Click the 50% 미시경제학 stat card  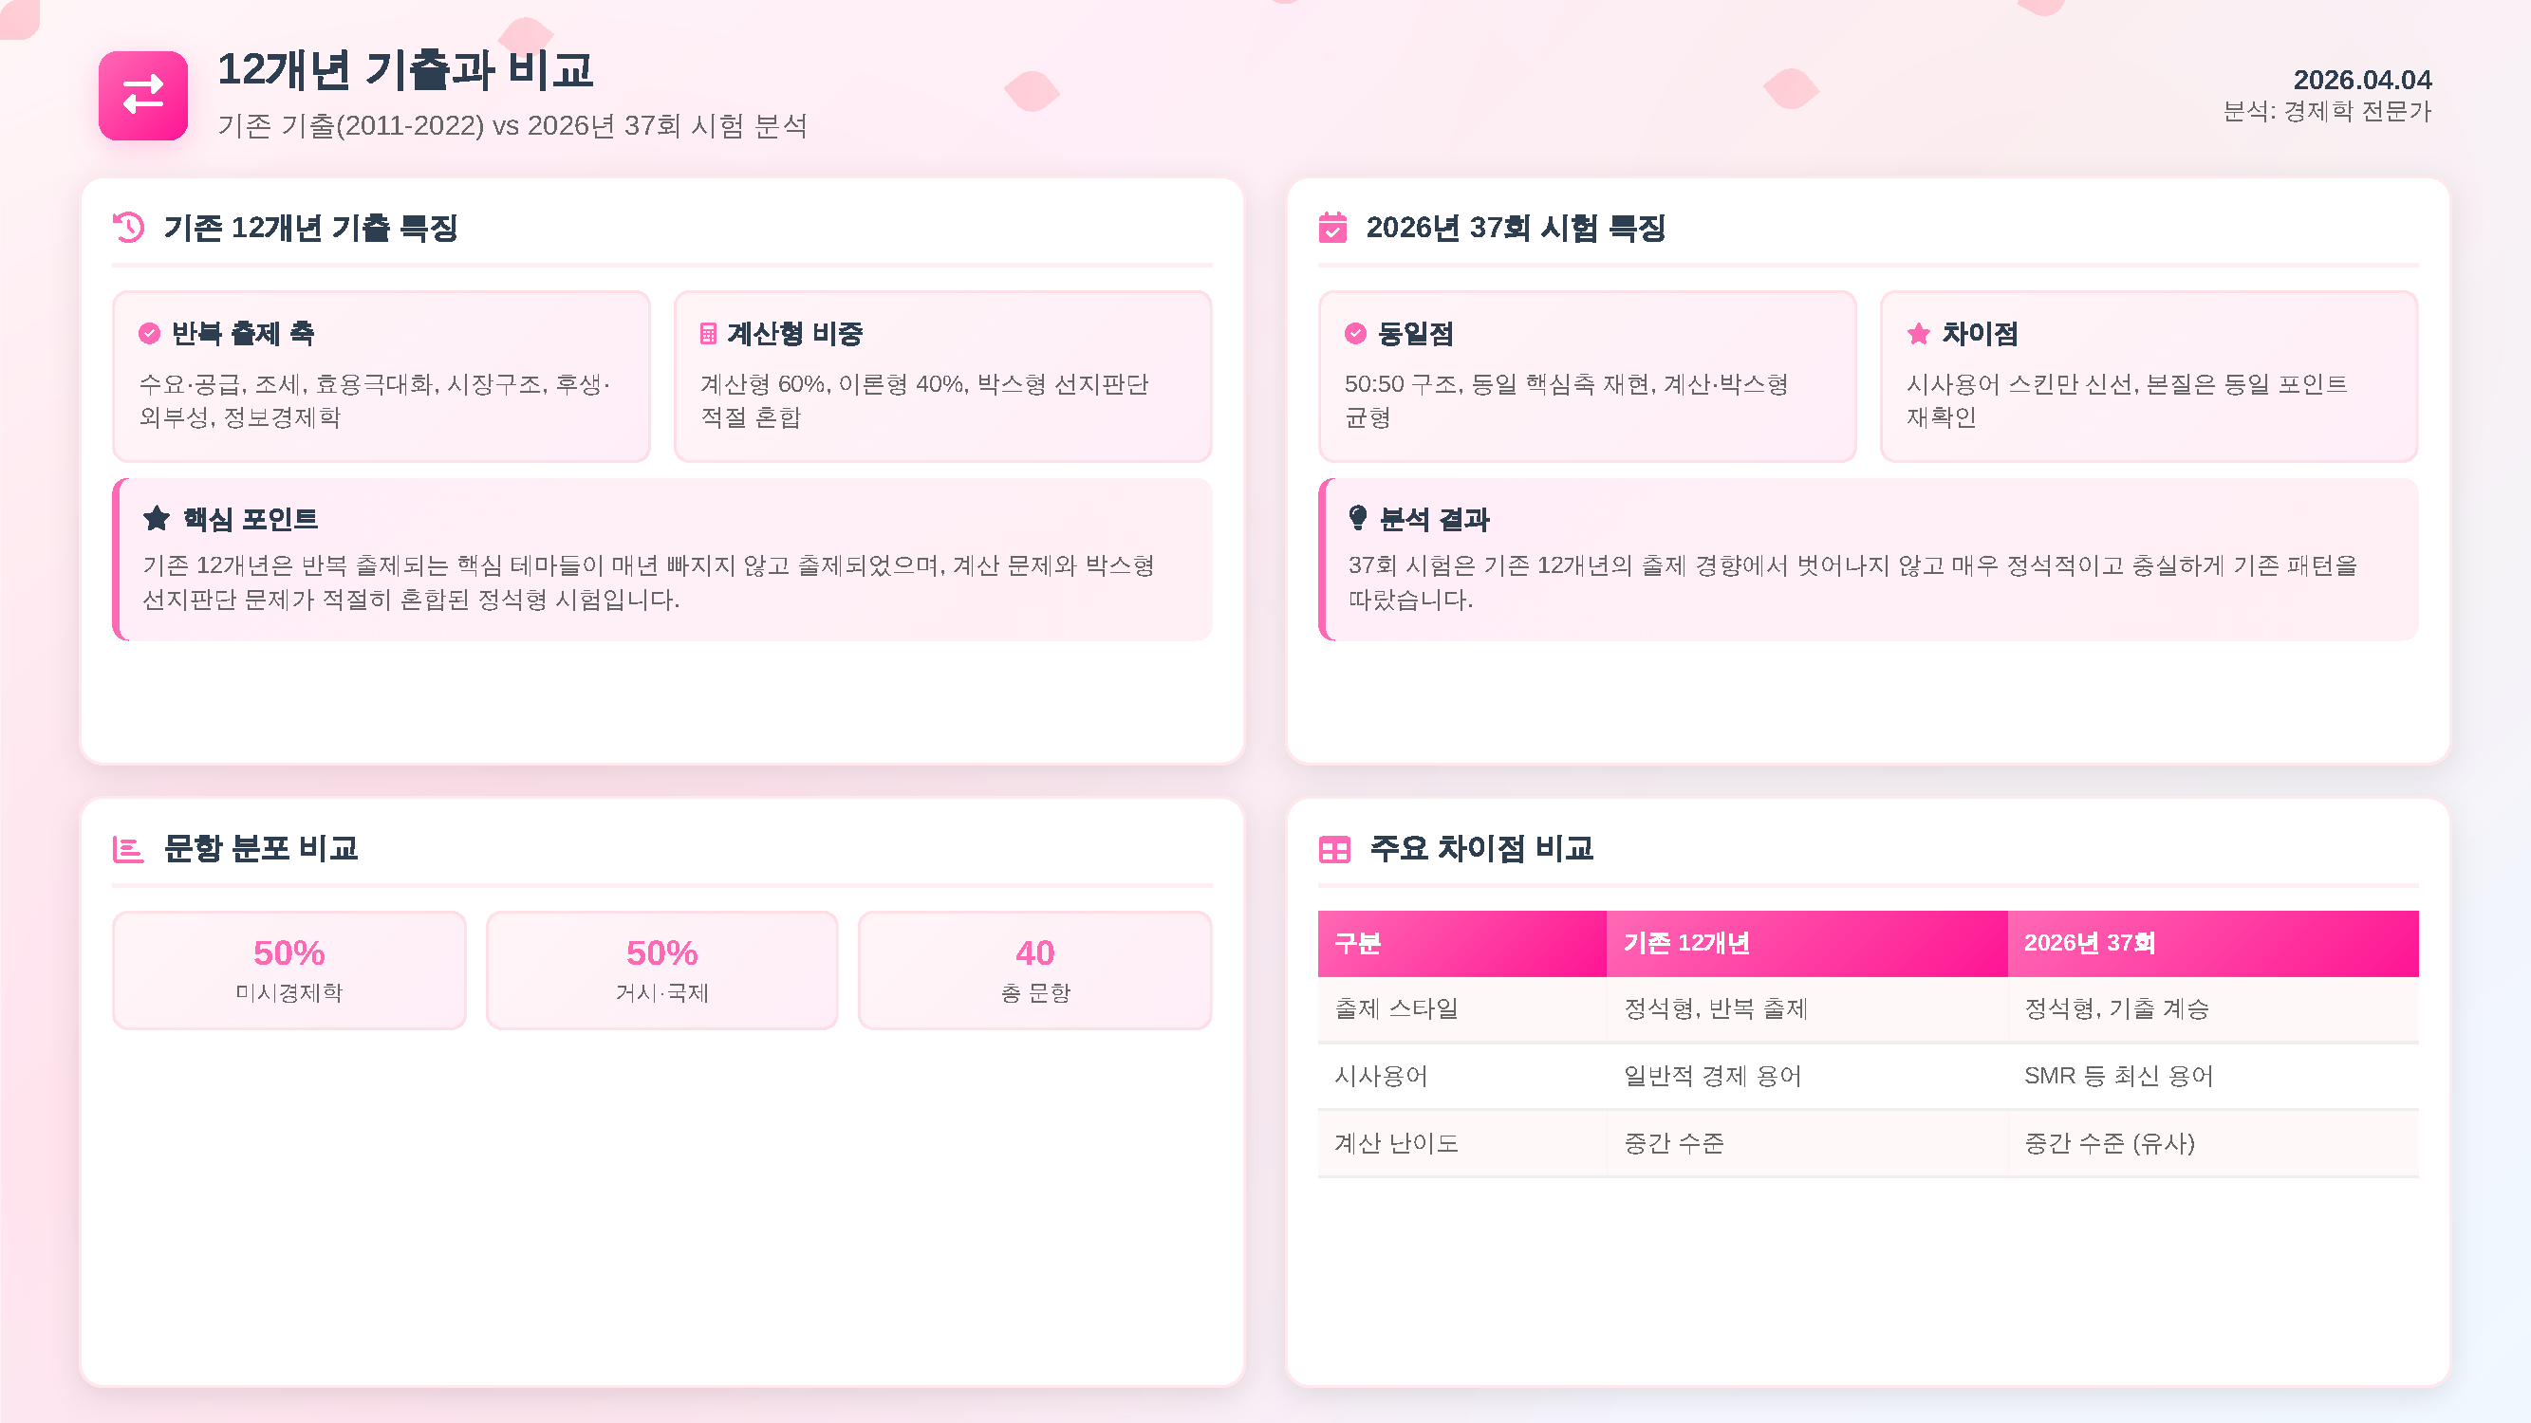tap(288, 970)
